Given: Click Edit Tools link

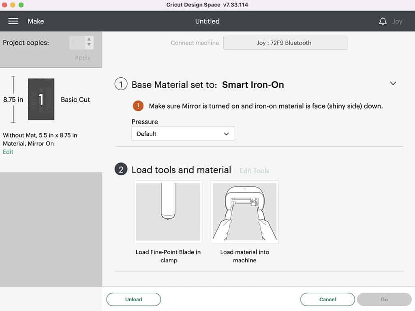Looking at the screenshot, I should pos(254,171).
